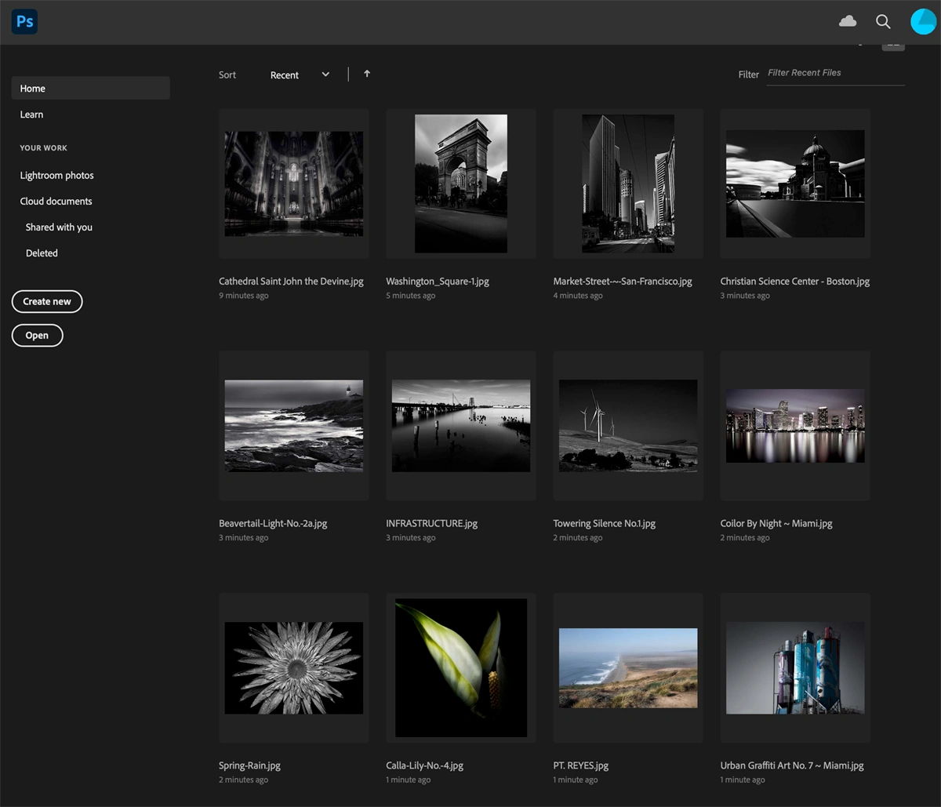Select the Coilor By Night ~ Miami.jpg image
This screenshot has width=941, height=807.
pos(795,426)
